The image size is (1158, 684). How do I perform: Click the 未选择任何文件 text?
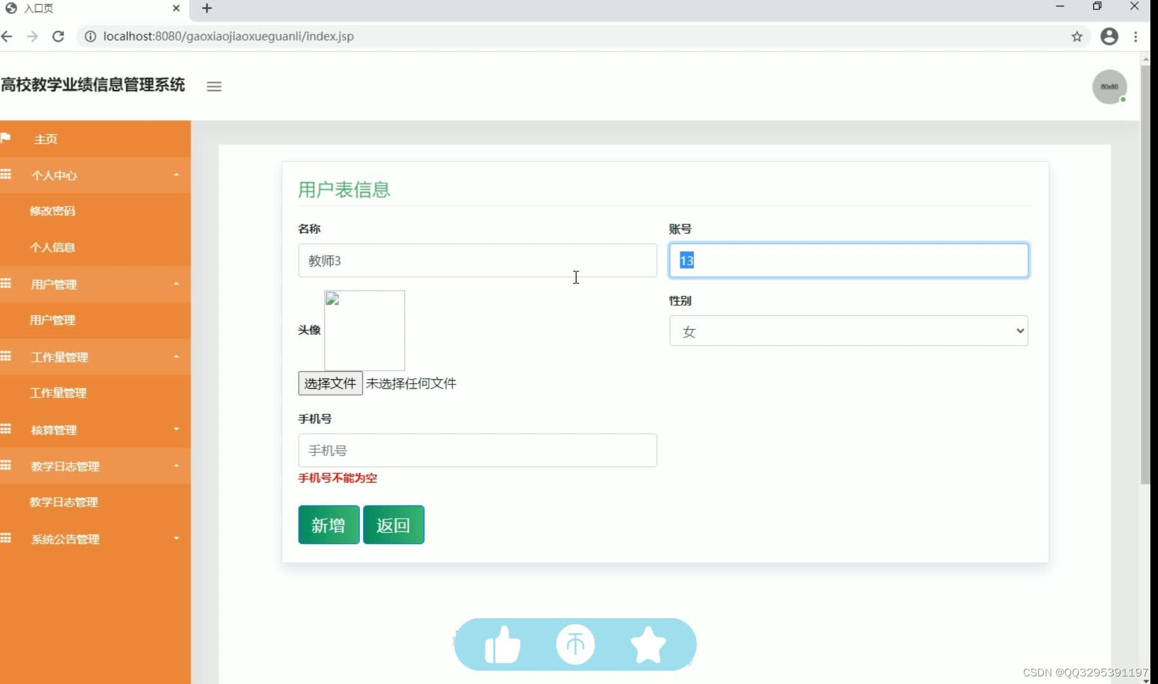tap(411, 383)
